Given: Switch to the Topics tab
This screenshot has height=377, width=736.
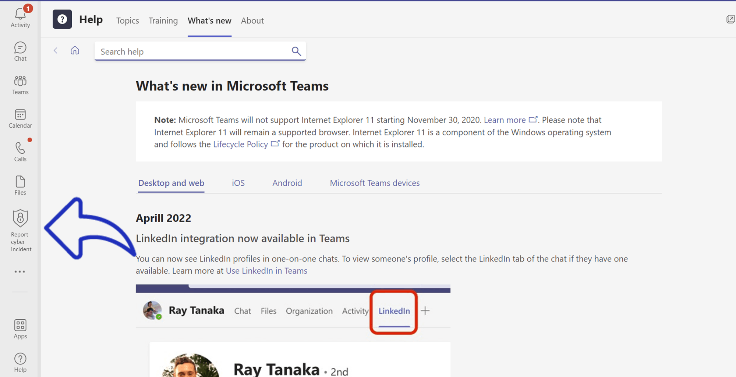Looking at the screenshot, I should pos(128,21).
